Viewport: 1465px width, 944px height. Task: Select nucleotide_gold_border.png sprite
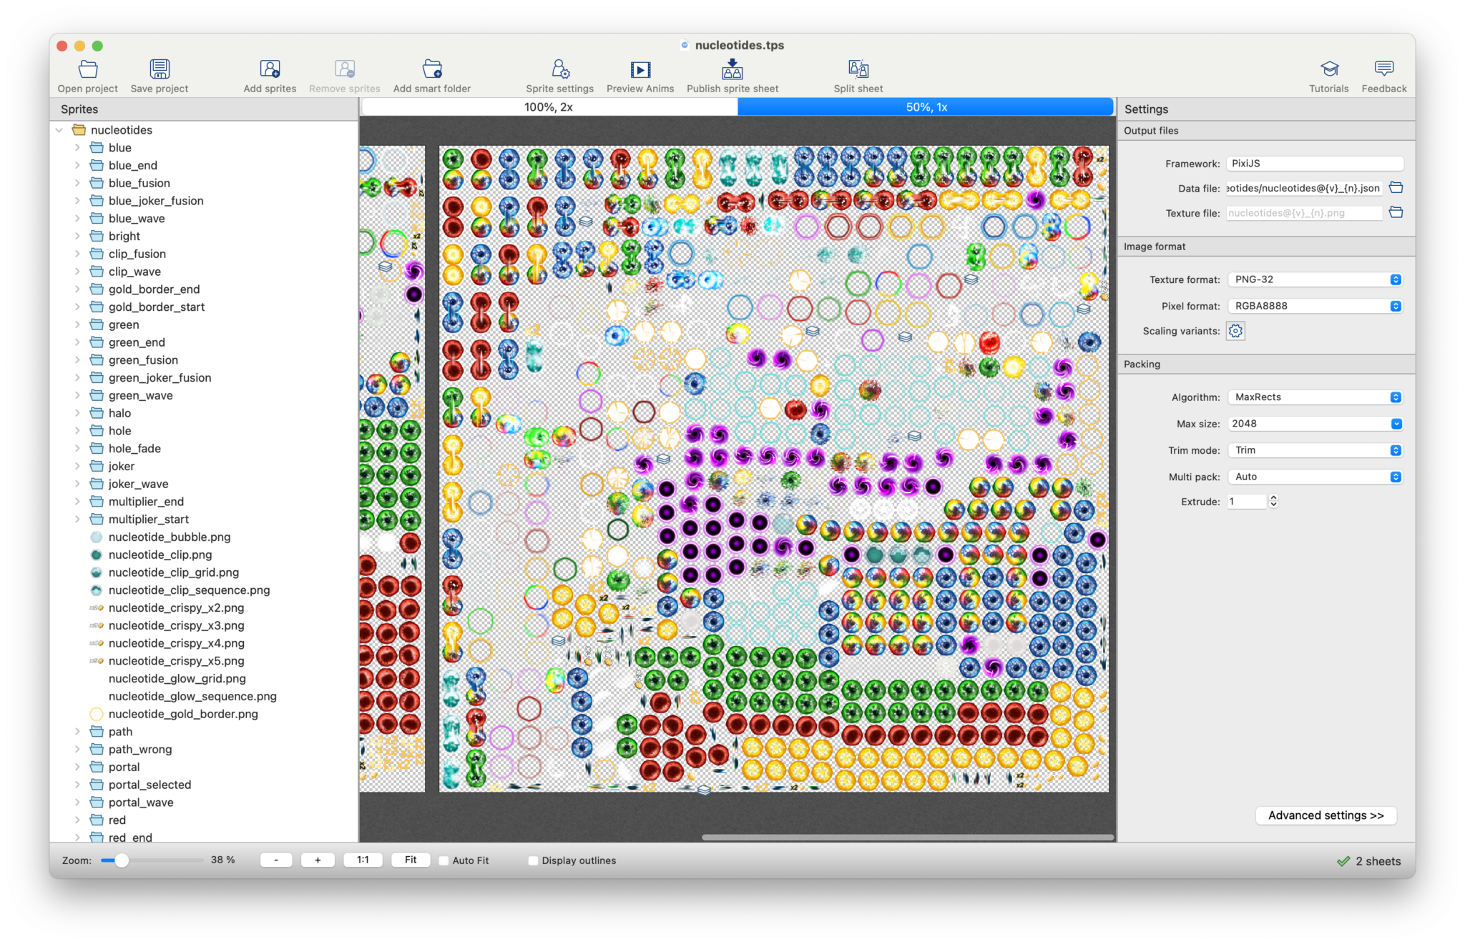[183, 714]
